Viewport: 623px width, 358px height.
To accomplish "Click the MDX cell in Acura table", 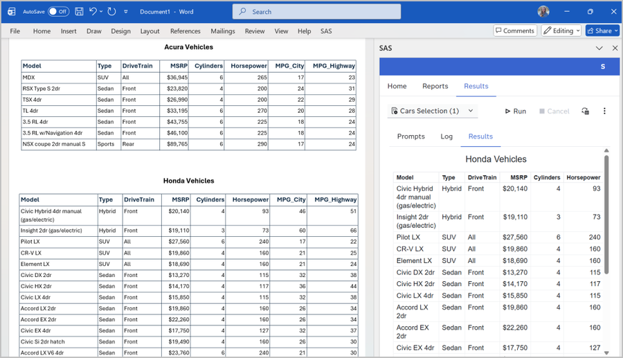I will tap(59, 78).
